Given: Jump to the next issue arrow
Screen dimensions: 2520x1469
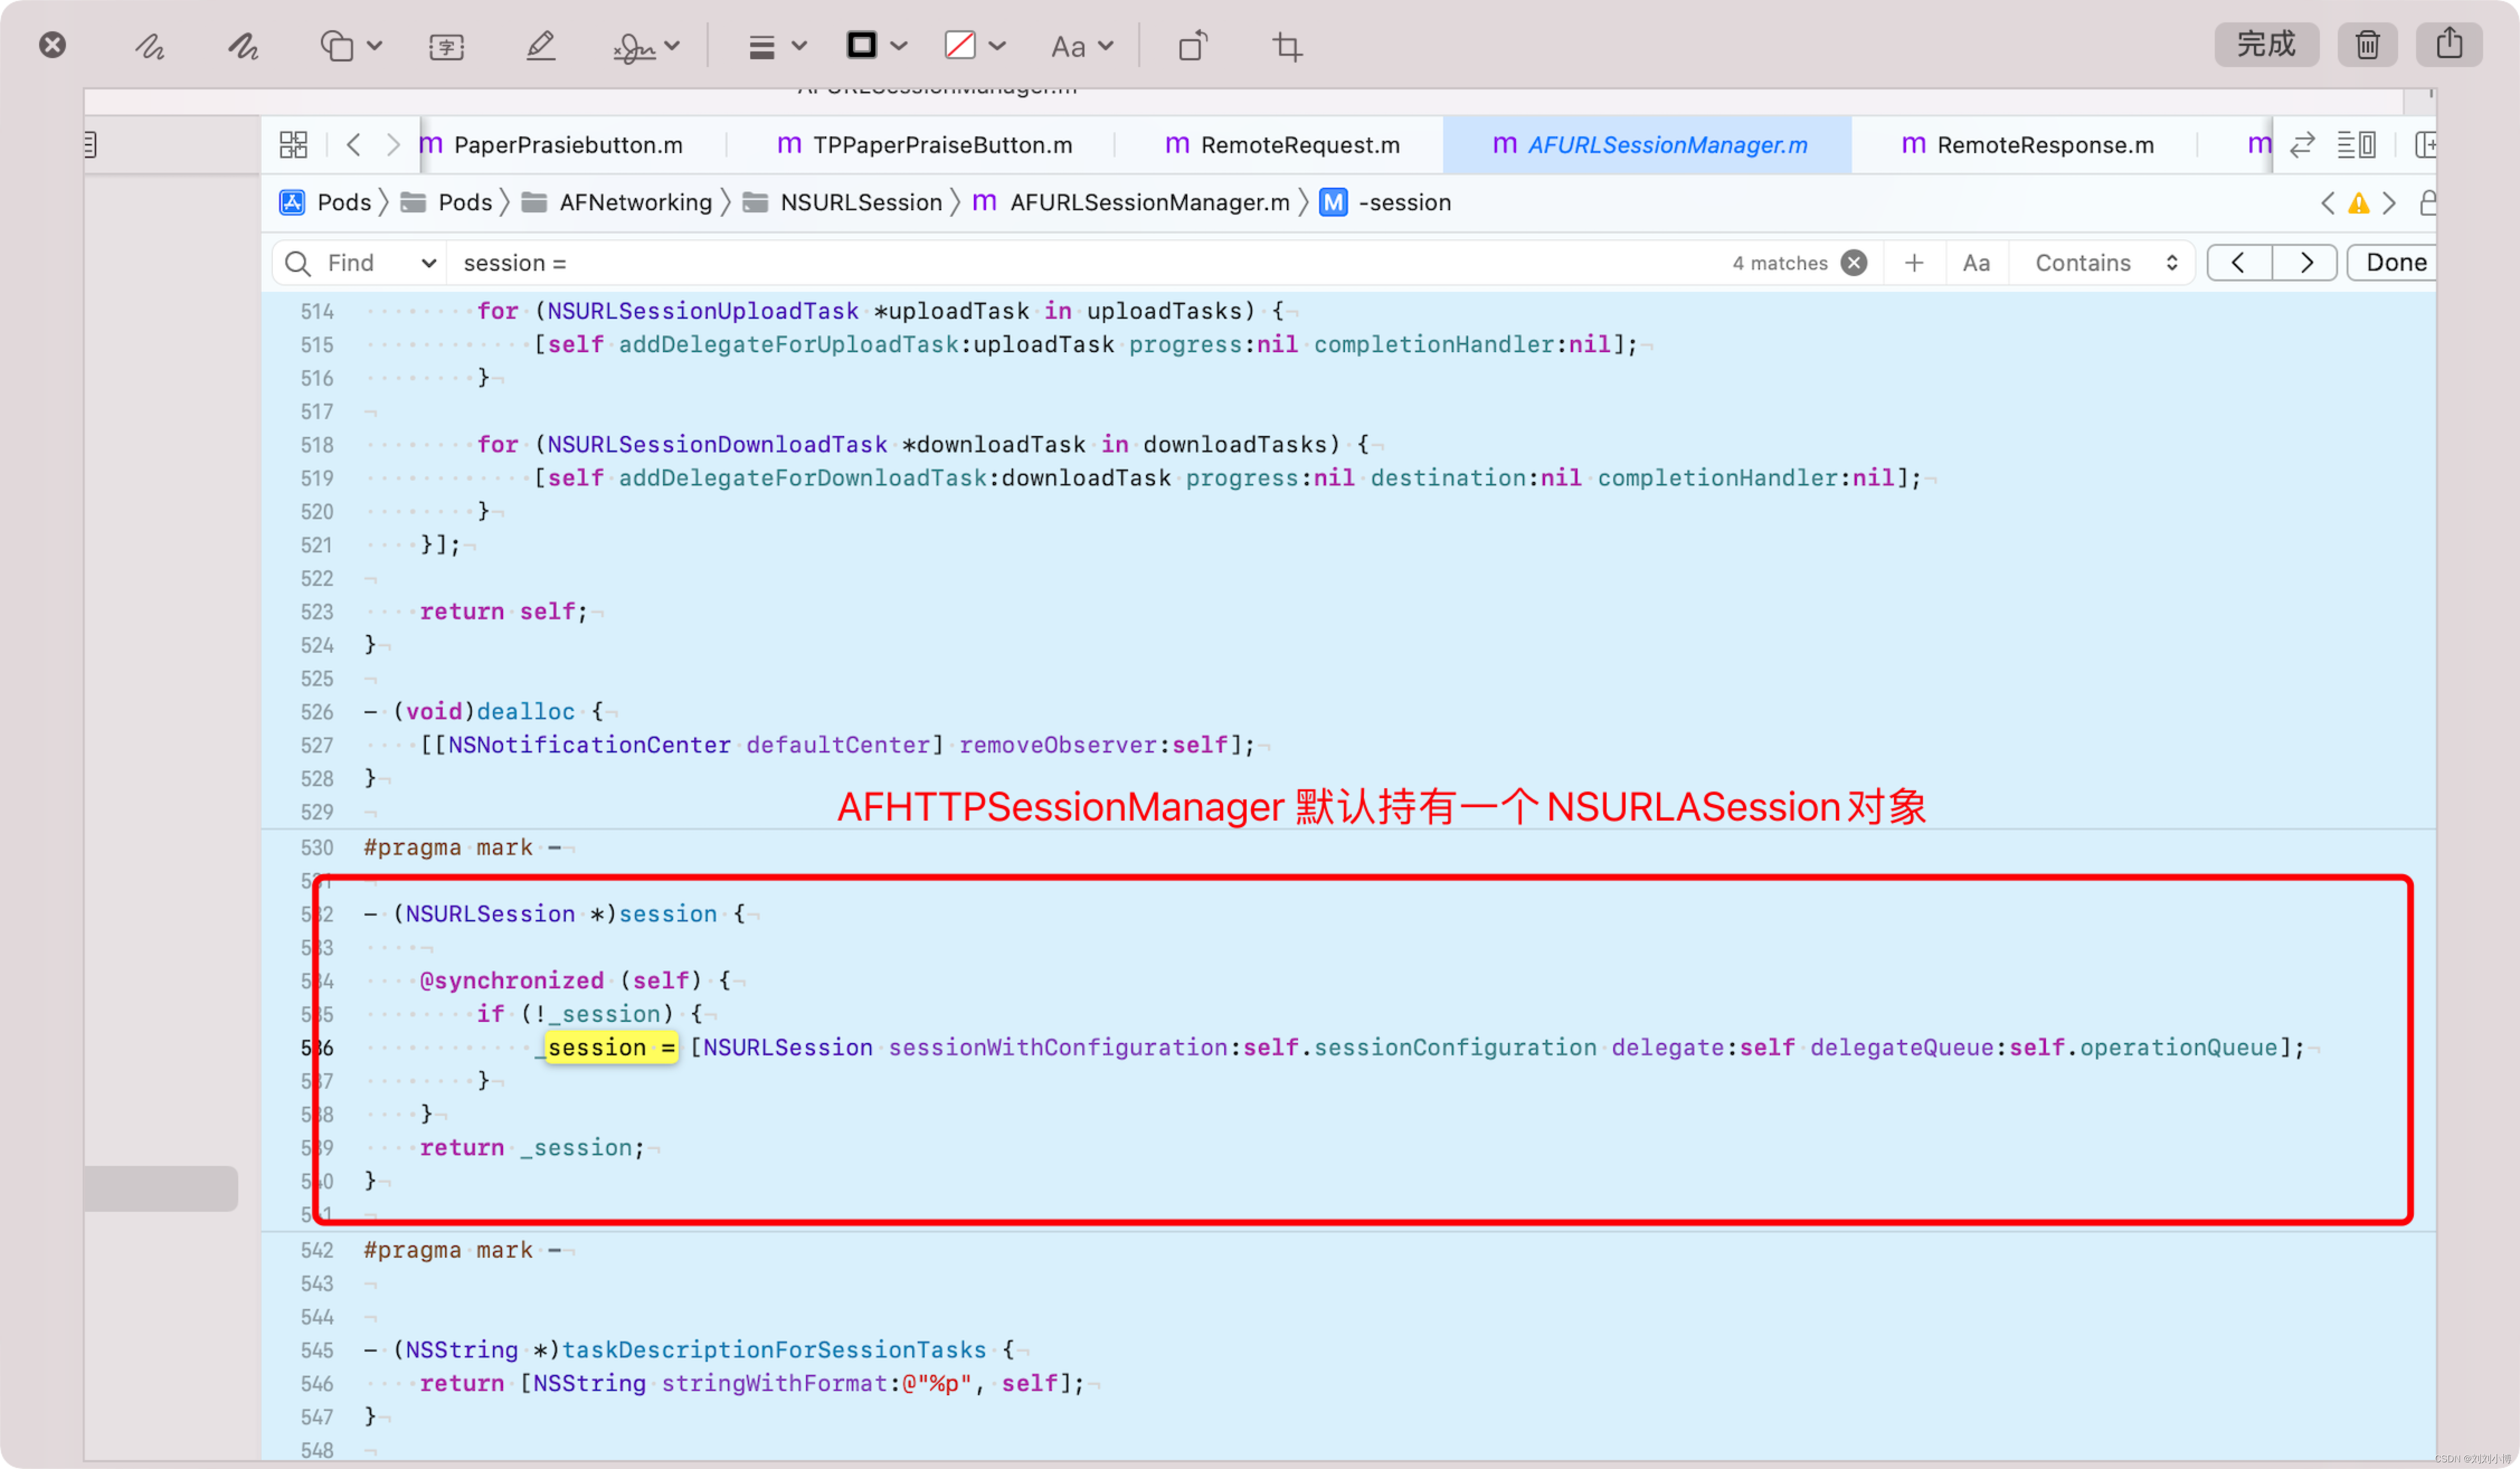Looking at the screenshot, I should [x=2389, y=204].
